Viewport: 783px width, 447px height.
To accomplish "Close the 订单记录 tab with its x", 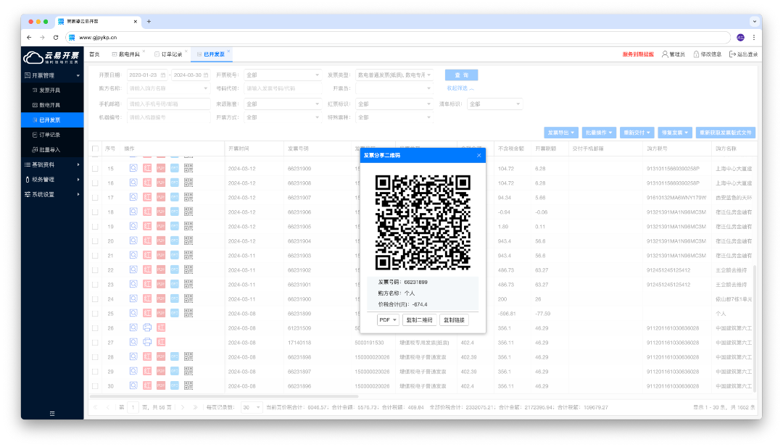I will (186, 51).
